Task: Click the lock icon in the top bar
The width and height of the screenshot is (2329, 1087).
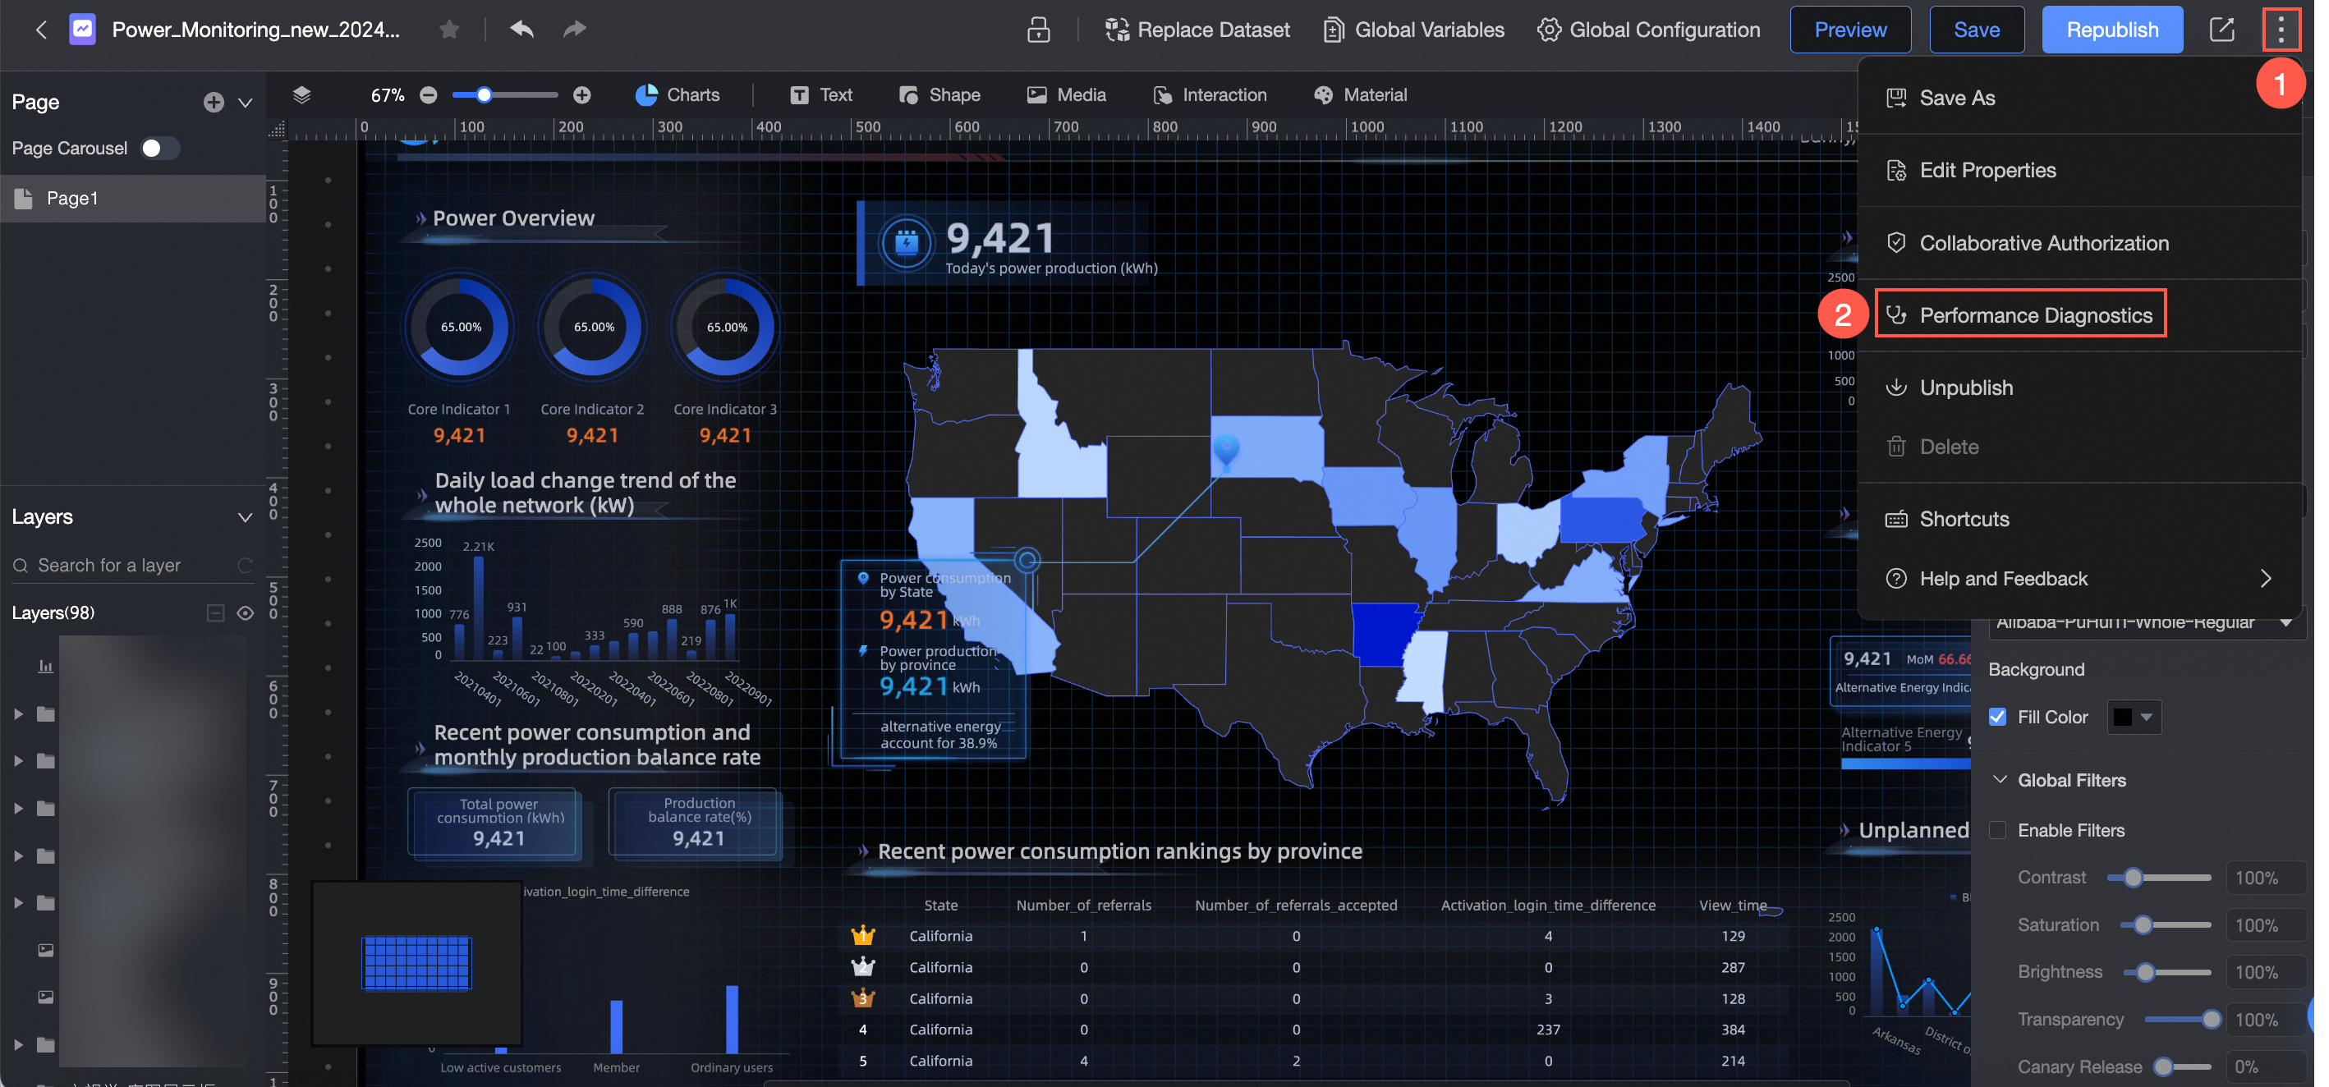Action: pyautogui.click(x=1038, y=30)
